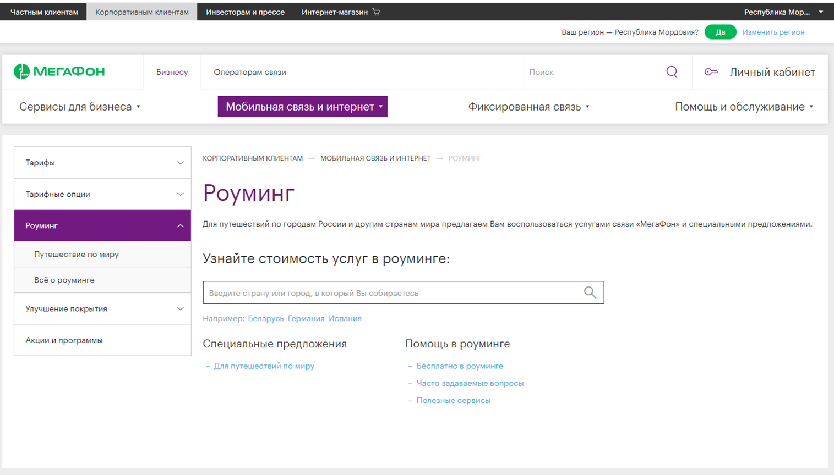This screenshot has height=475, width=834.
Task: Click the Специальные предложения heading
Action: [x=275, y=344]
